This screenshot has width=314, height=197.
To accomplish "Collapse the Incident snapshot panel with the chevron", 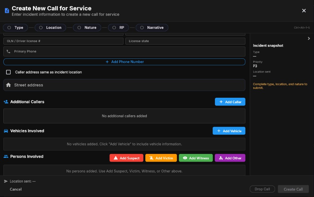I will 309,38.
